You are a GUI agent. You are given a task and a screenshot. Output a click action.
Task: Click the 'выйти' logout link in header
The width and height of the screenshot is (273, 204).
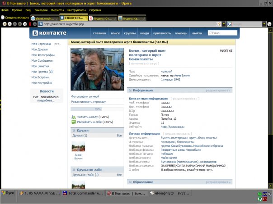click(197, 33)
